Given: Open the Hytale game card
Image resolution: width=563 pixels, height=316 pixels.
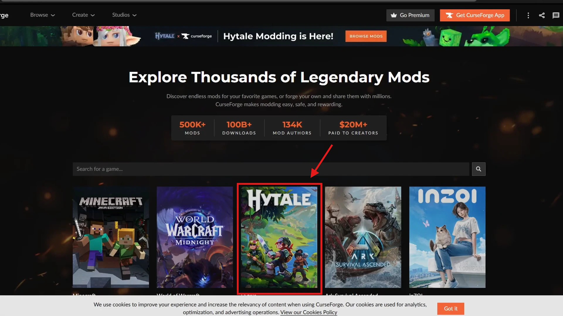Looking at the screenshot, I should [279, 237].
